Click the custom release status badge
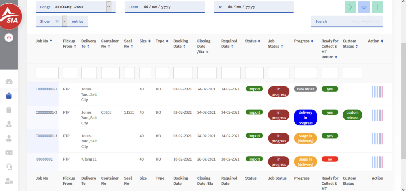Screen dimensions: 406x191 [352, 115]
